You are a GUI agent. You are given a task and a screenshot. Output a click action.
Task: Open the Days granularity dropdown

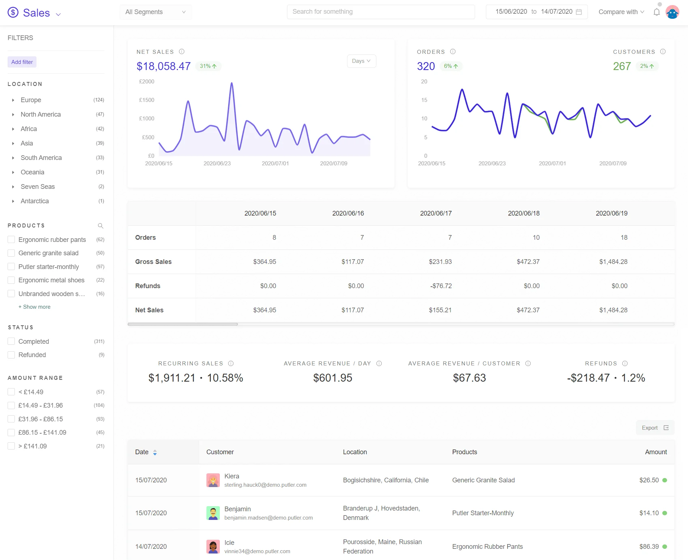tap(362, 61)
